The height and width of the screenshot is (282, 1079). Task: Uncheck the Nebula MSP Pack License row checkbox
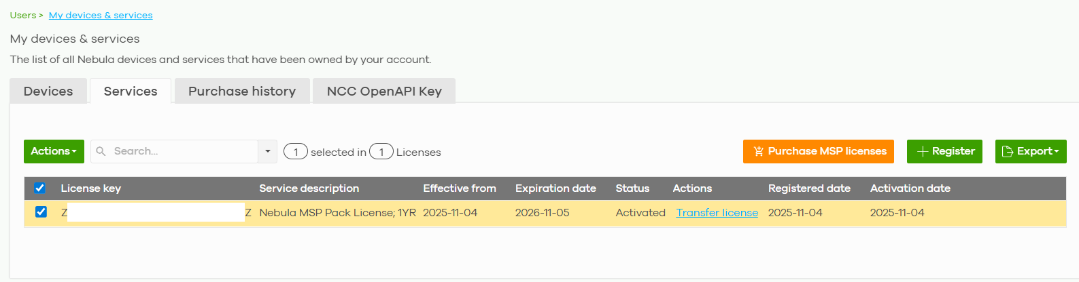coord(41,212)
